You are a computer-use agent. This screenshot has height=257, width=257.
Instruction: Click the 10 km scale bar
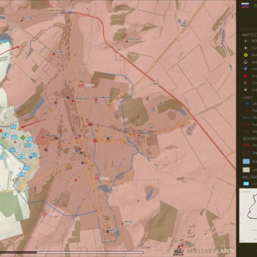[x=72, y=253]
